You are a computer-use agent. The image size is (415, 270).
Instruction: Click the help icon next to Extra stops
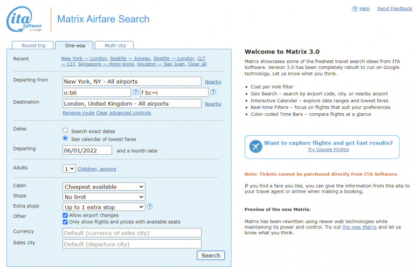[x=149, y=206]
